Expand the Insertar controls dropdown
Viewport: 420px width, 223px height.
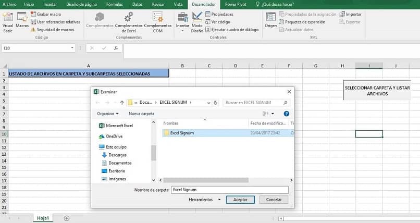tap(182, 31)
